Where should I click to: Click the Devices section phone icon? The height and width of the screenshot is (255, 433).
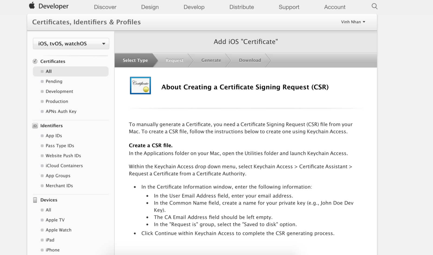pos(35,200)
